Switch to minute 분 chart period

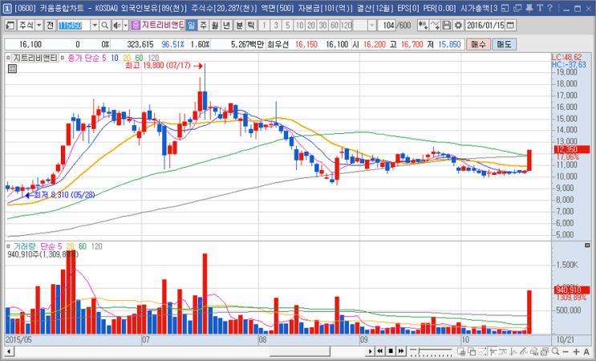click(239, 26)
